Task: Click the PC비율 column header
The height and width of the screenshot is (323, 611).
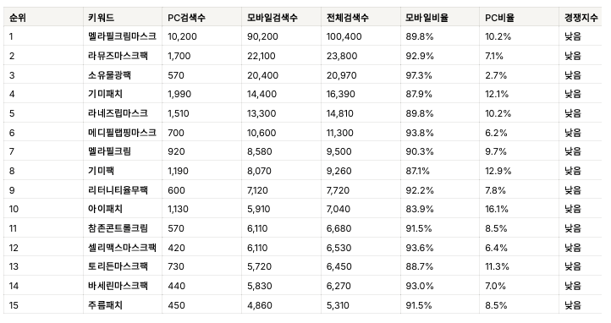Action: point(499,18)
